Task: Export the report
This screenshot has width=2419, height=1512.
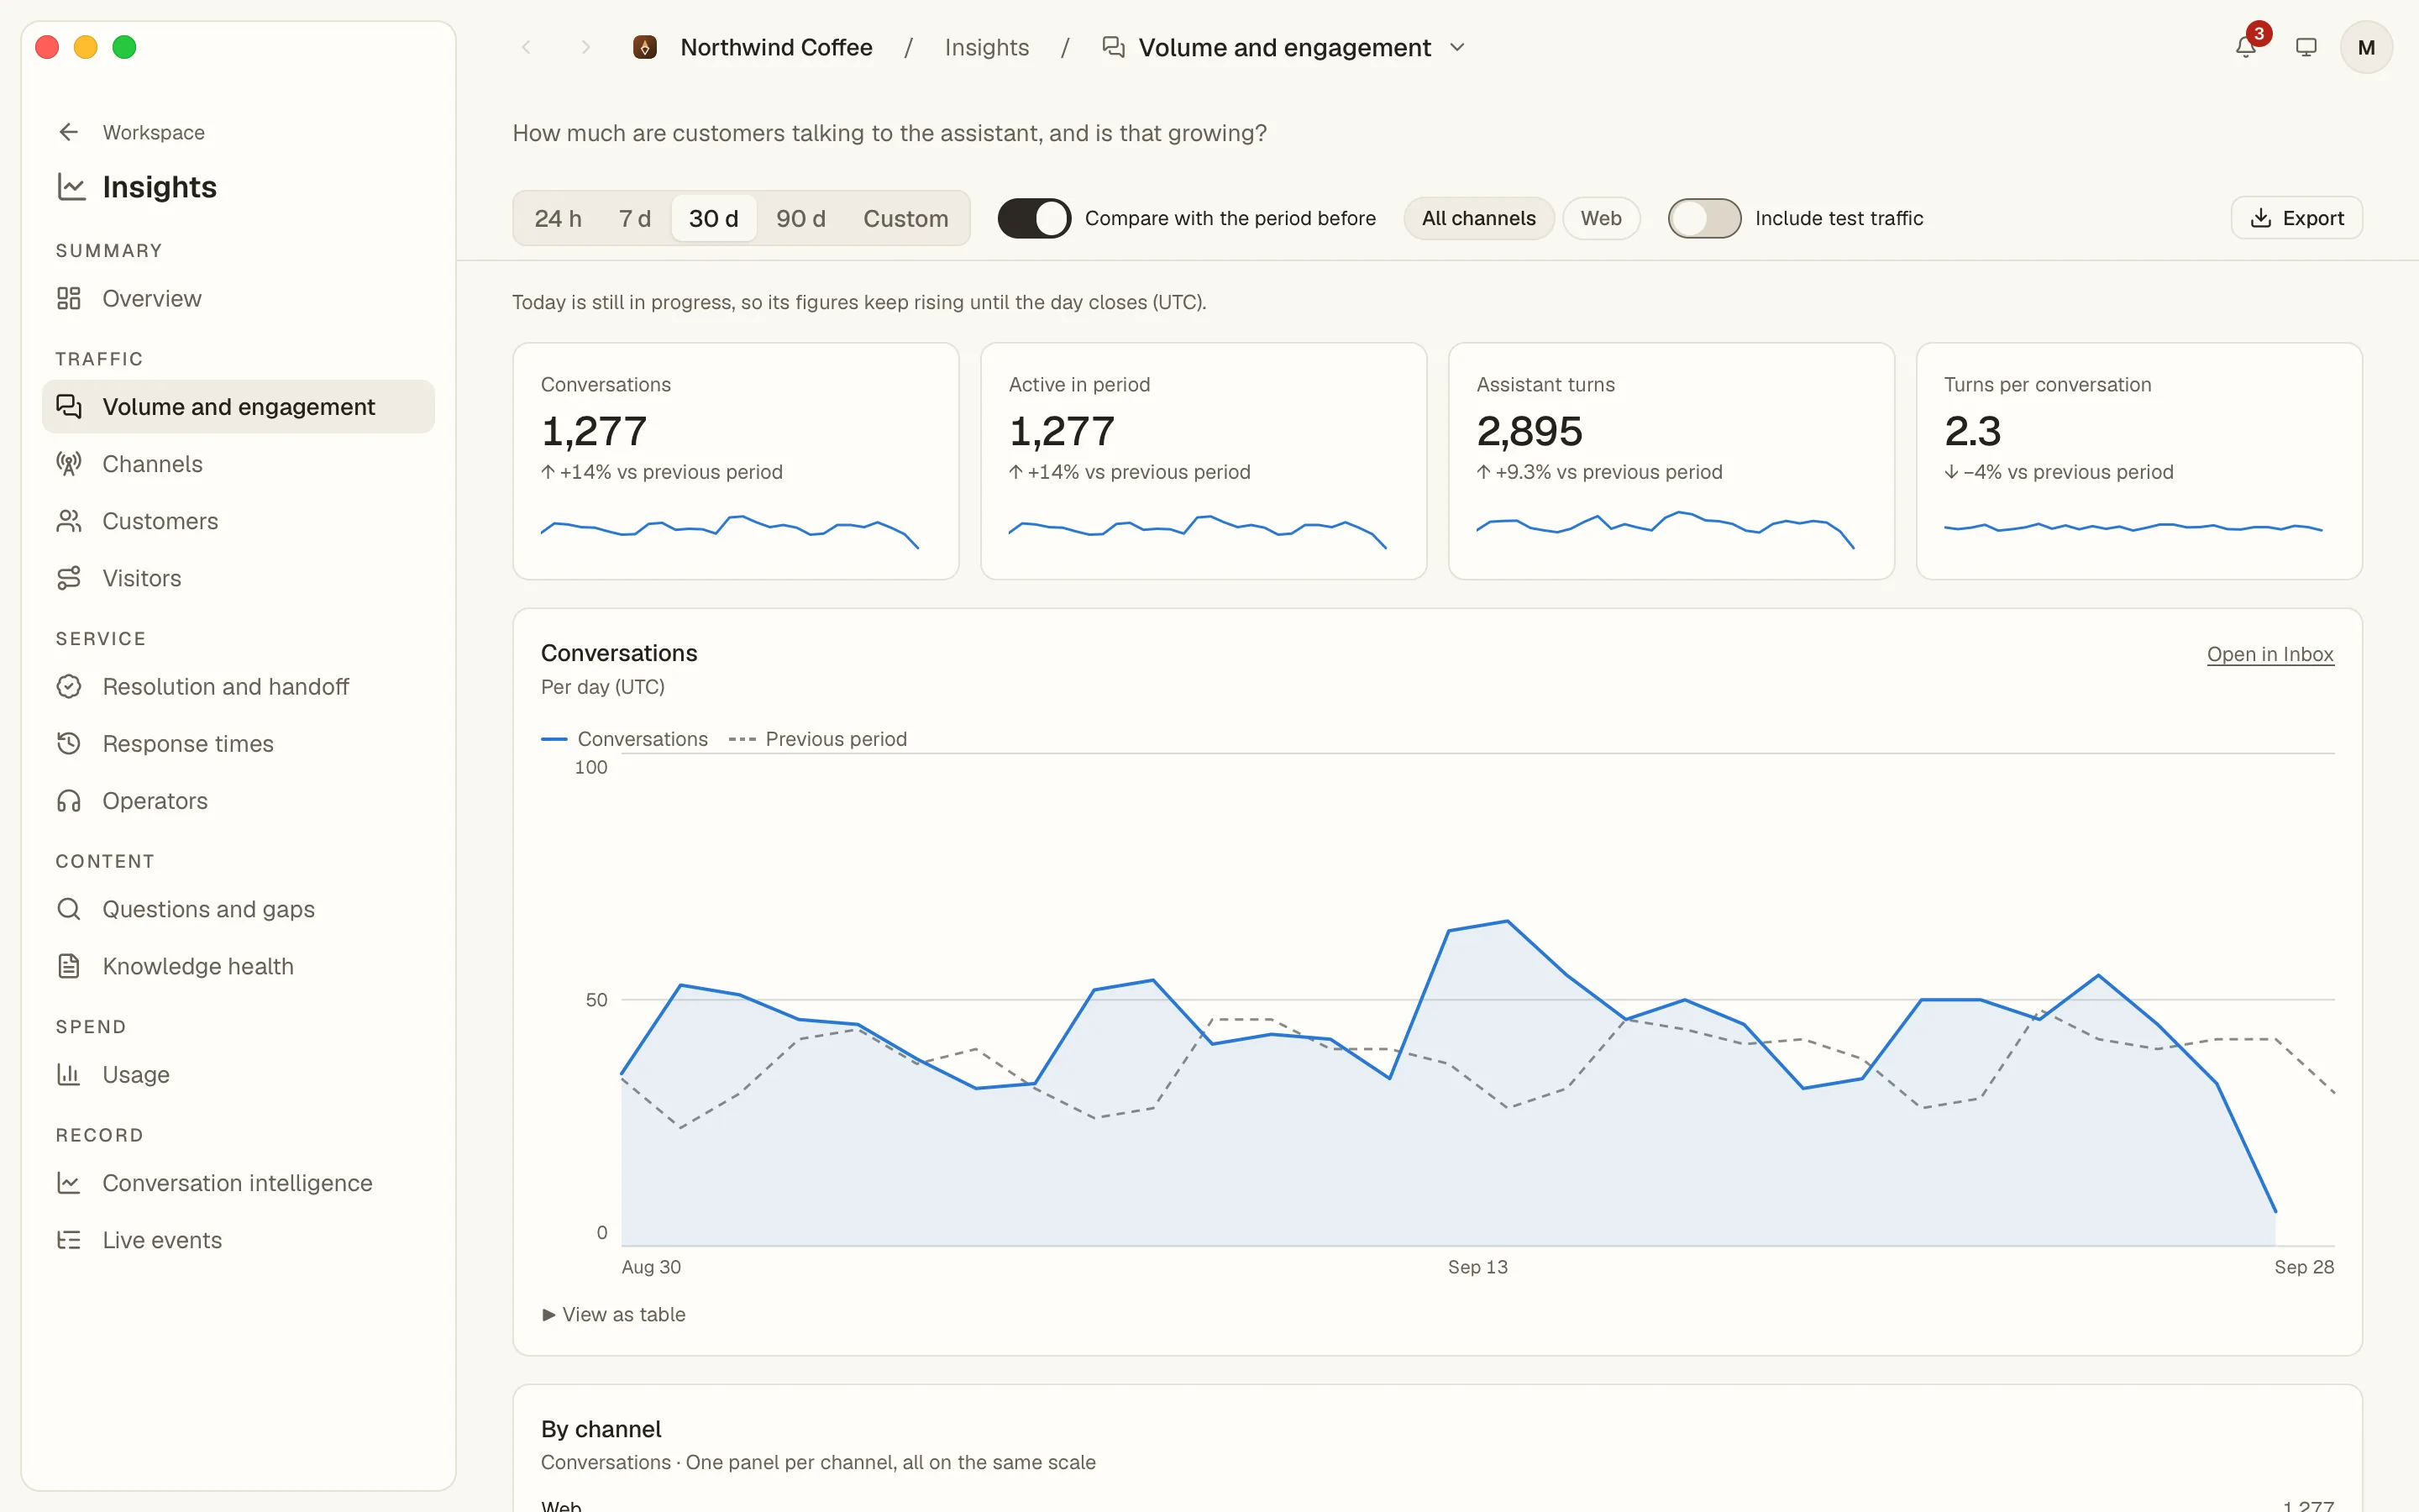Action: click(2296, 218)
